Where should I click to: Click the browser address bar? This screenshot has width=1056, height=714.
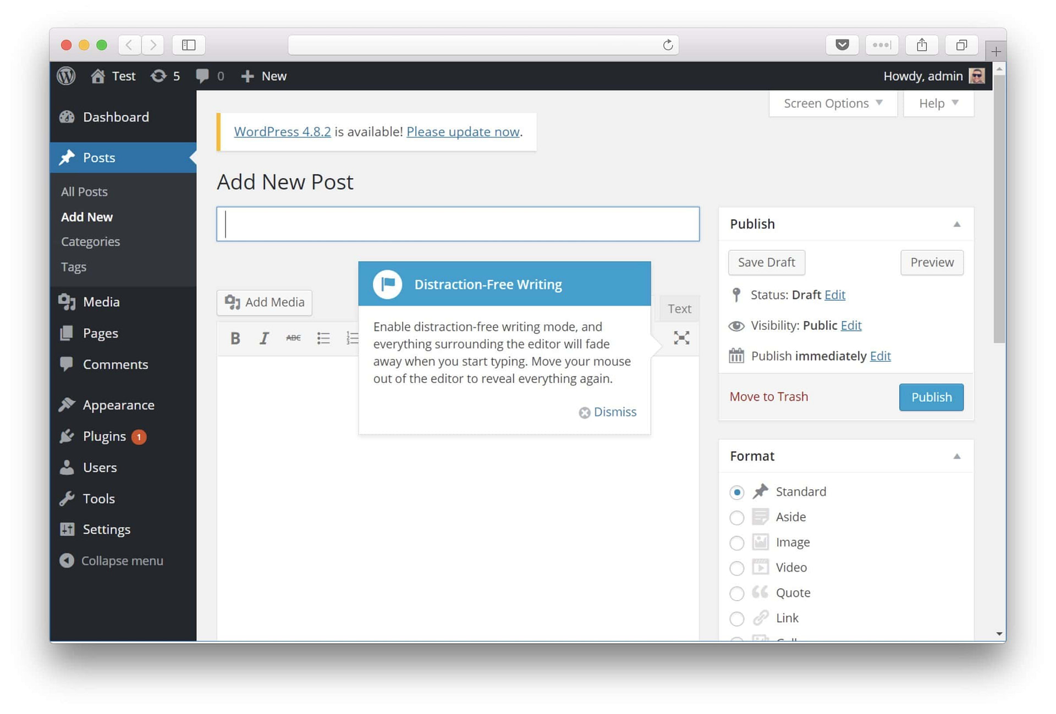point(483,45)
